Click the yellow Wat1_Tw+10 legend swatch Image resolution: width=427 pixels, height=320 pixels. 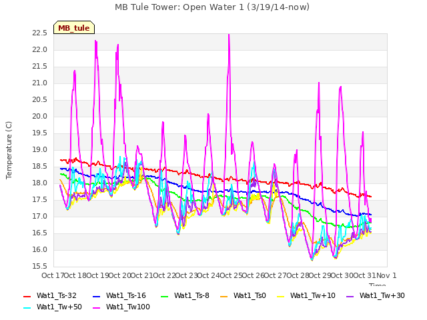280,296
